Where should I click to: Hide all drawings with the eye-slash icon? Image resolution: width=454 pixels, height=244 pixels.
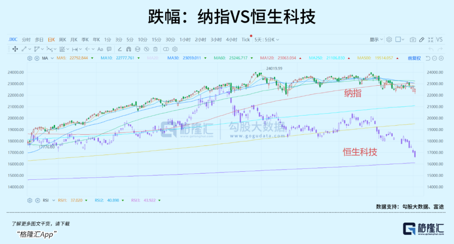tap(146, 49)
